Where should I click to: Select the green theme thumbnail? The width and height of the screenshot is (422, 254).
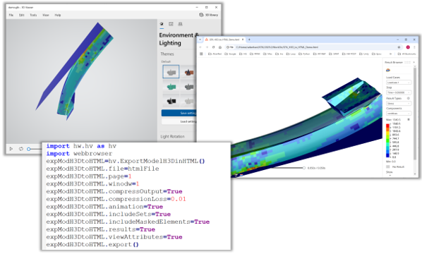(x=171, y=87)
